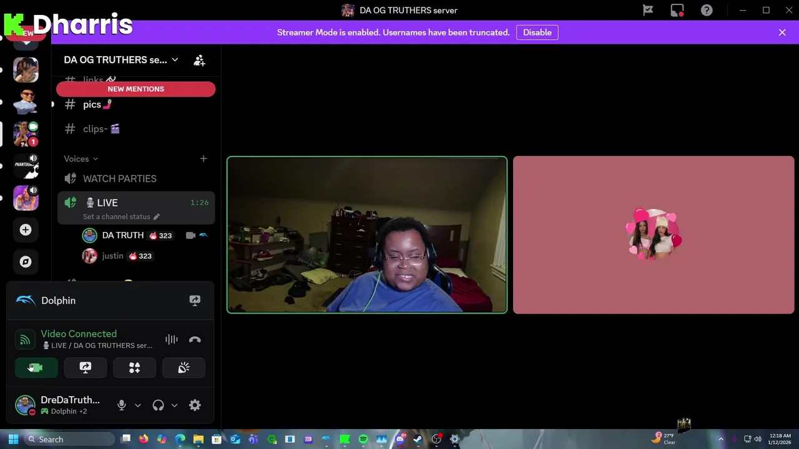Jump to NEW MENTIONS
This screenshot has height=449, width=799.
point(135,89)
